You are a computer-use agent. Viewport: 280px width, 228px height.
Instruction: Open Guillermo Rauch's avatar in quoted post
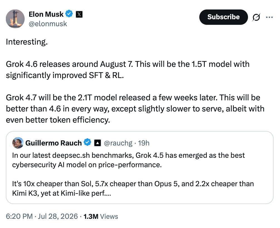(18, 143)
